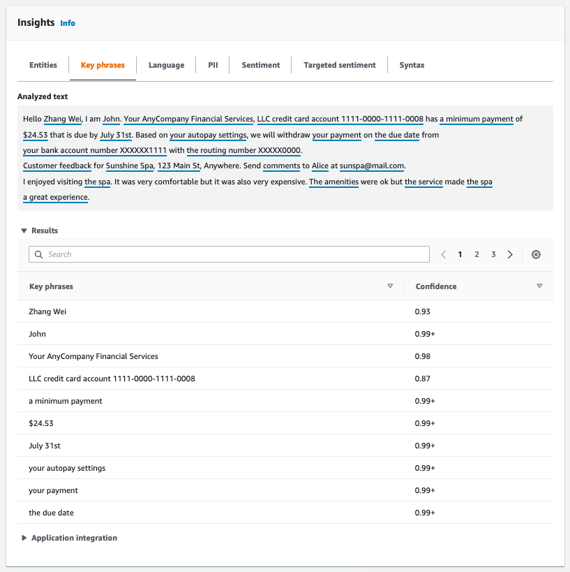Select the PII tab

pos(213,65)
